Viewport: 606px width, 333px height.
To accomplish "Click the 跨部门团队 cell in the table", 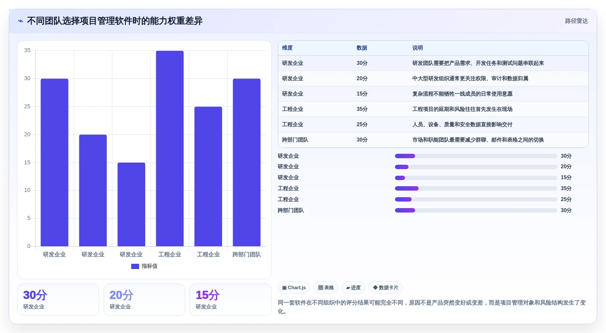I will [x=295, y=140].
